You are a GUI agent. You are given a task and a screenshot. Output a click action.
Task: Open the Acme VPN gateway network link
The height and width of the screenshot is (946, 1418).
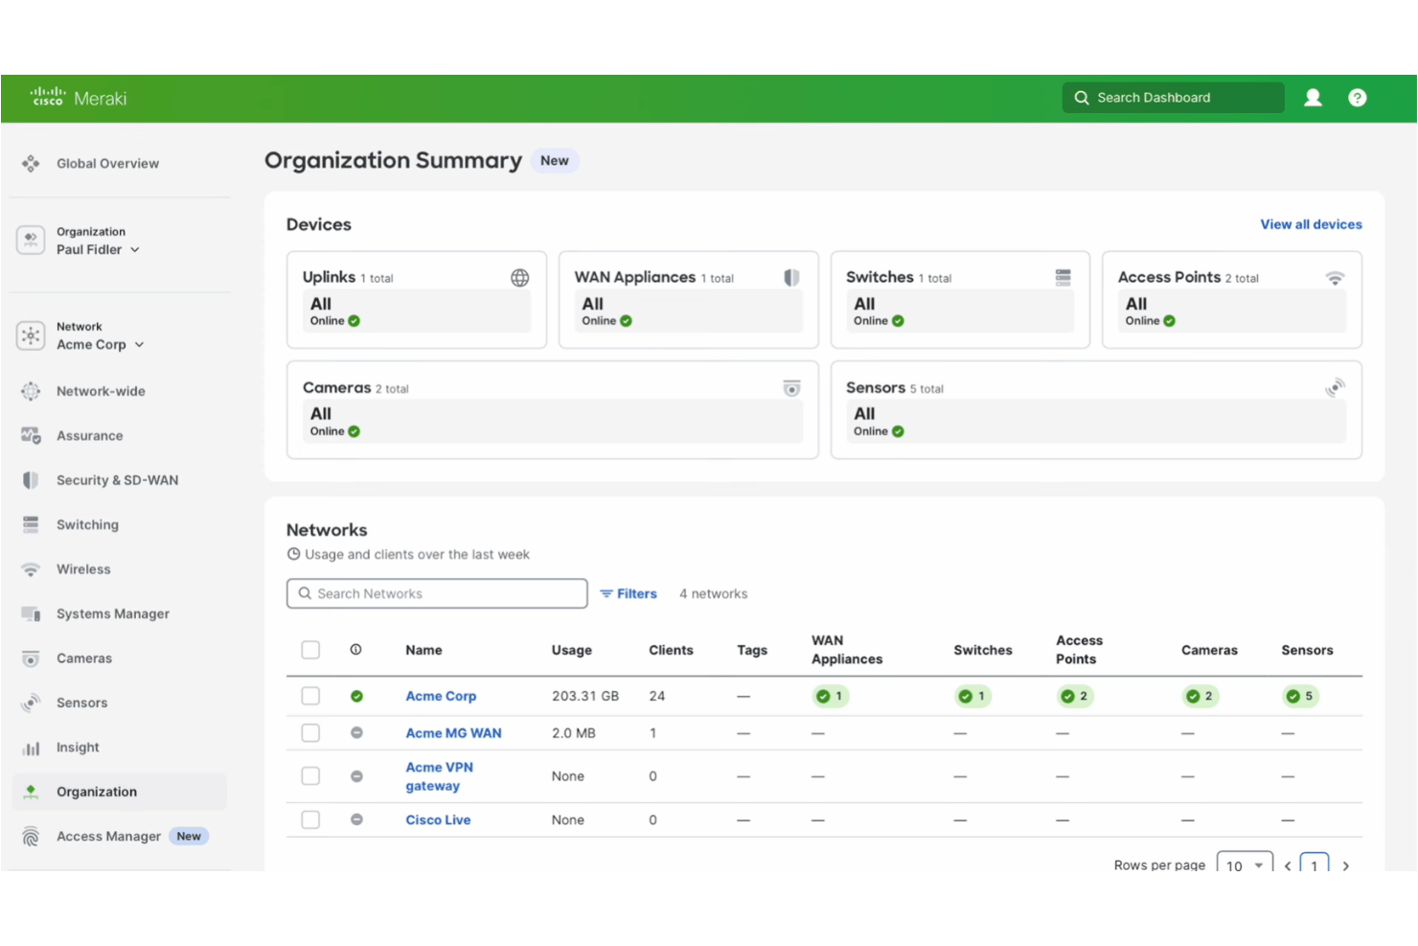[439, 776]
